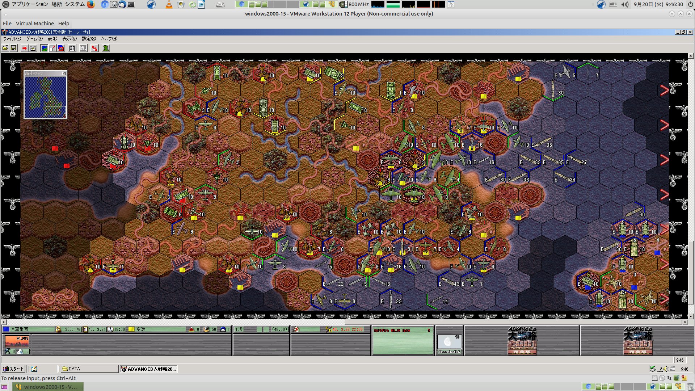Viewport: 695px width, 391px height.
Task: Click the right arrow of horizontal map scrollbar
Action: click(685, 322)
